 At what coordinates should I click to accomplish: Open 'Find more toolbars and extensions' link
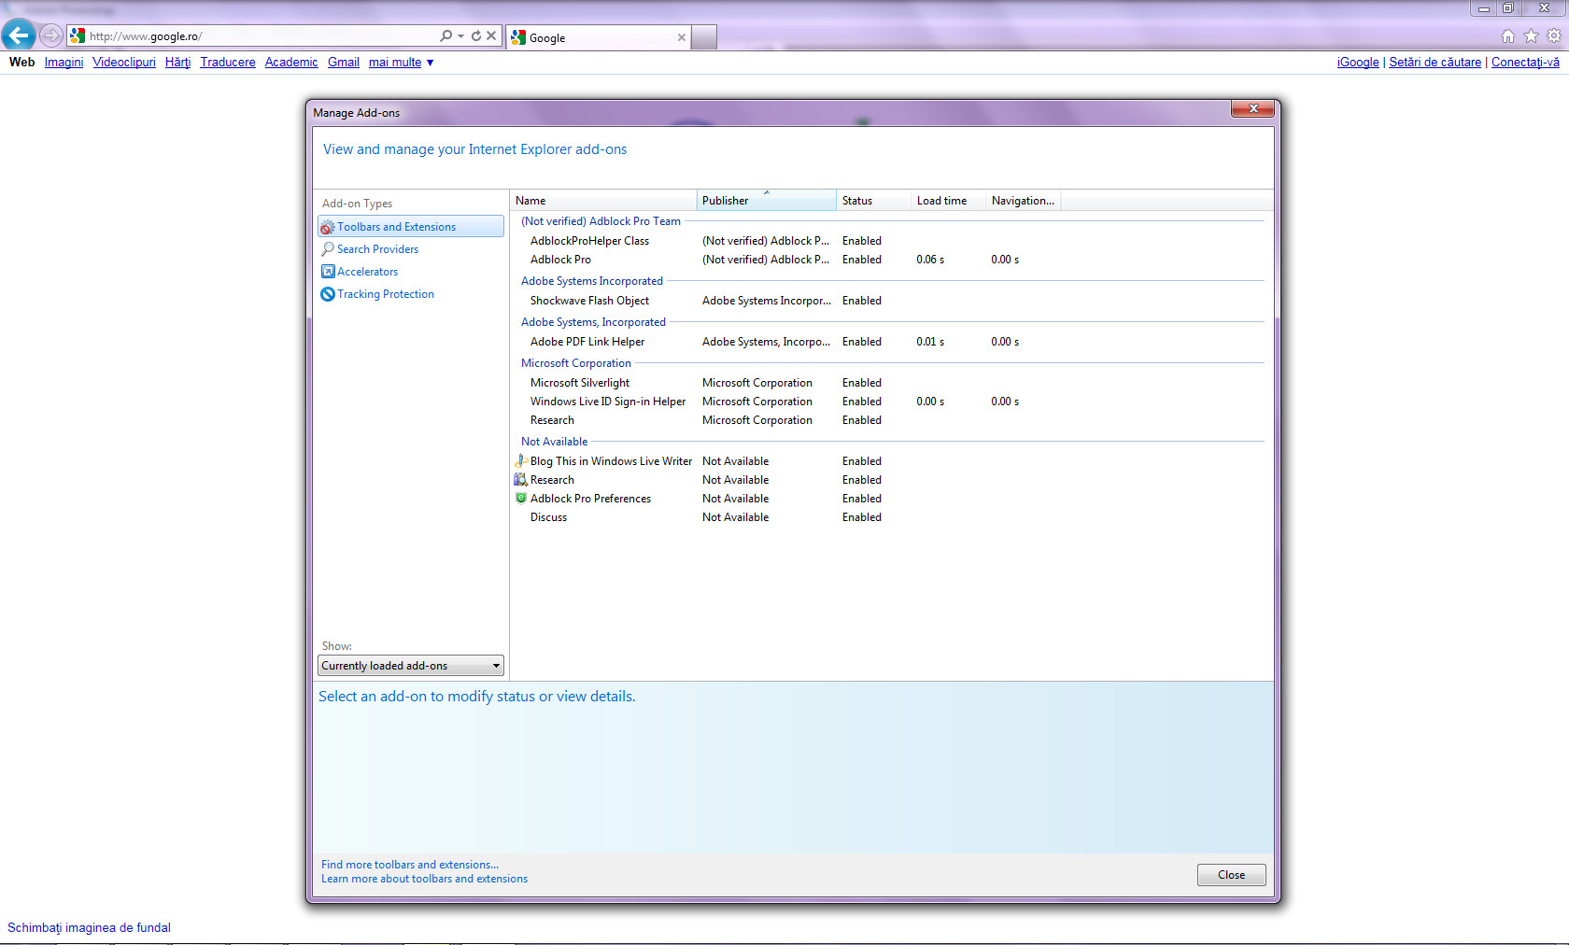pyautogui.click(x=410, y=865)
